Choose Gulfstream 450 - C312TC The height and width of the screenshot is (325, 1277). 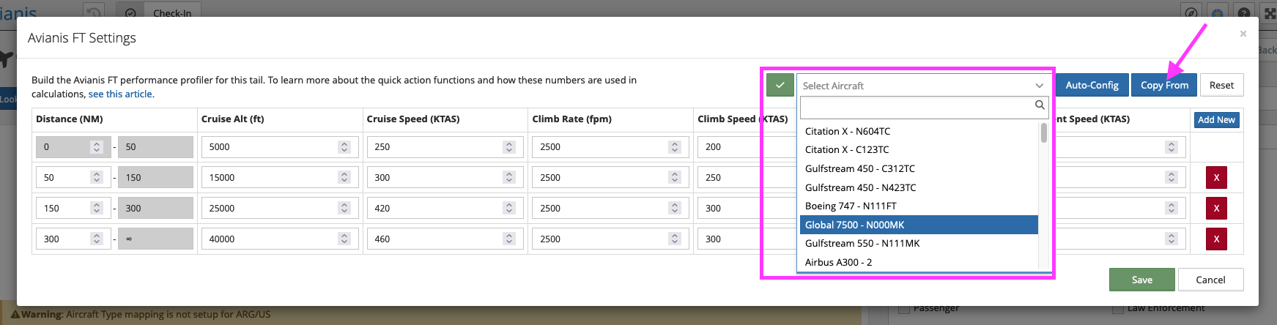point(919,168)
